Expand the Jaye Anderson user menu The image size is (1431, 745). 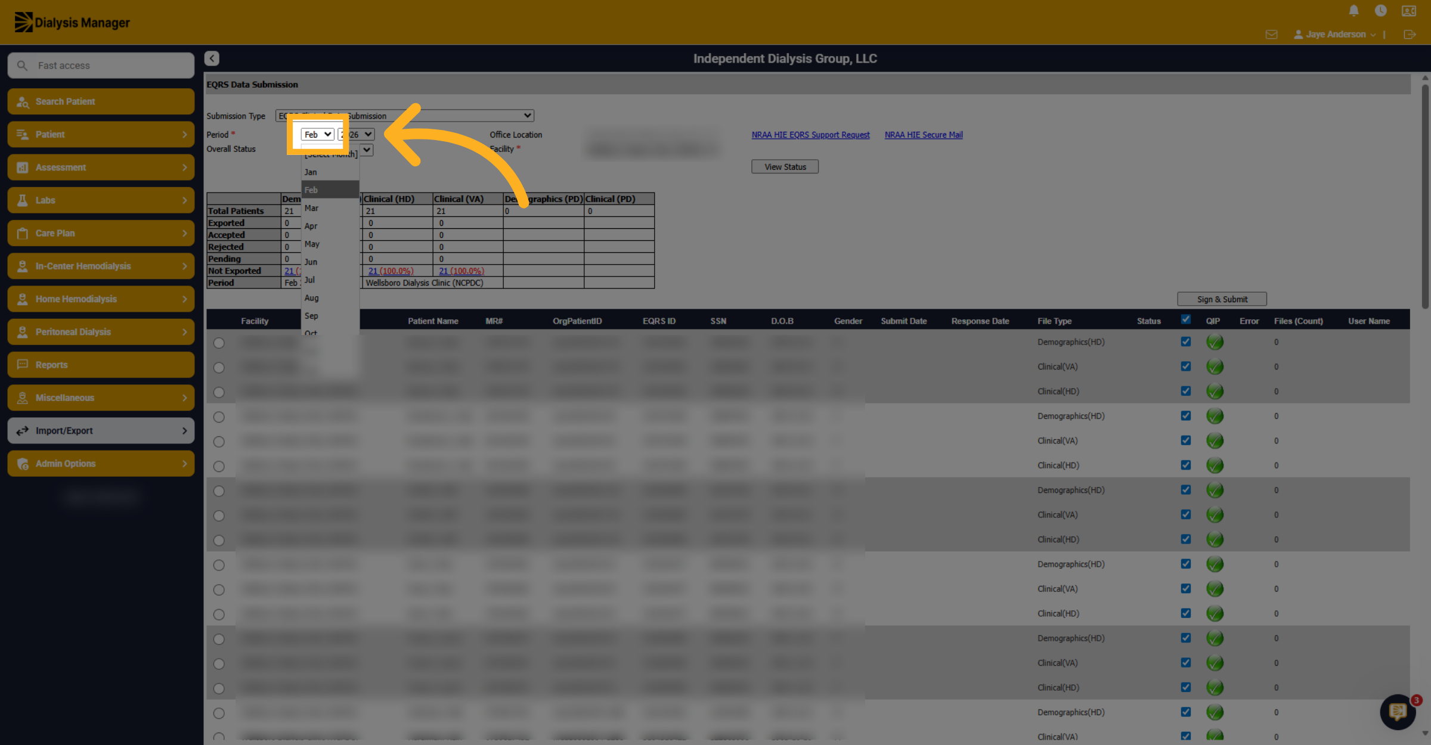pyautogui.click(x=1335, y=35)
